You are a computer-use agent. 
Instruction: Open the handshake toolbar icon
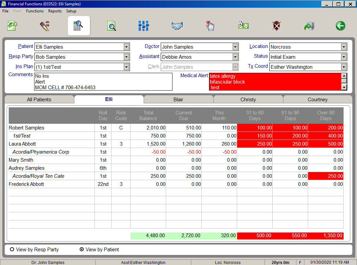(177, 26)
